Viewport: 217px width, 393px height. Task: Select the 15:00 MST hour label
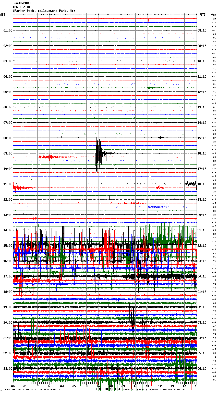point(8,246)
